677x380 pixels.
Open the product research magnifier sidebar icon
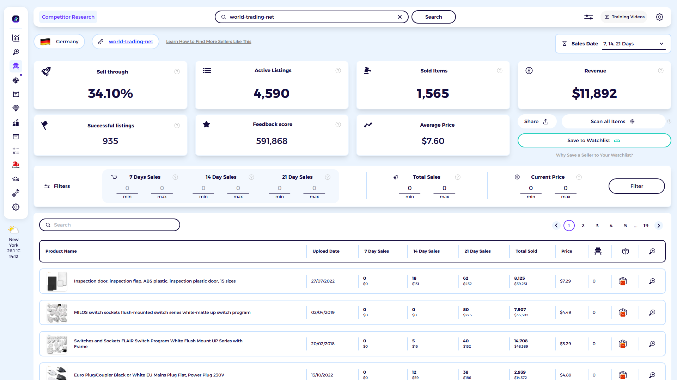[x=16, y=52]
